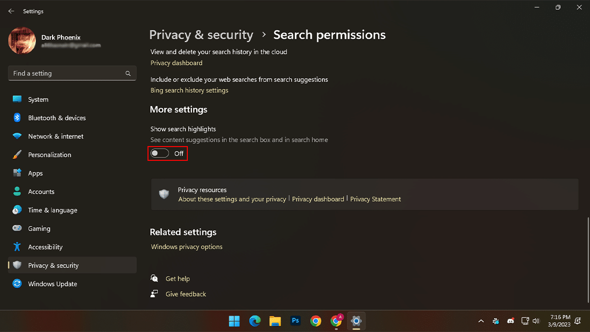Click Privacy & security in the breadcrumb
Image resolution: width=590 pixels, height=332 pixels.
click(201, 35)
